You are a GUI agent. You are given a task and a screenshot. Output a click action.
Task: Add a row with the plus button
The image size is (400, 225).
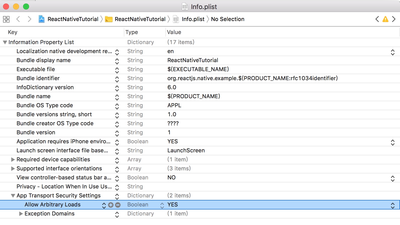click(x=111, y=205)
